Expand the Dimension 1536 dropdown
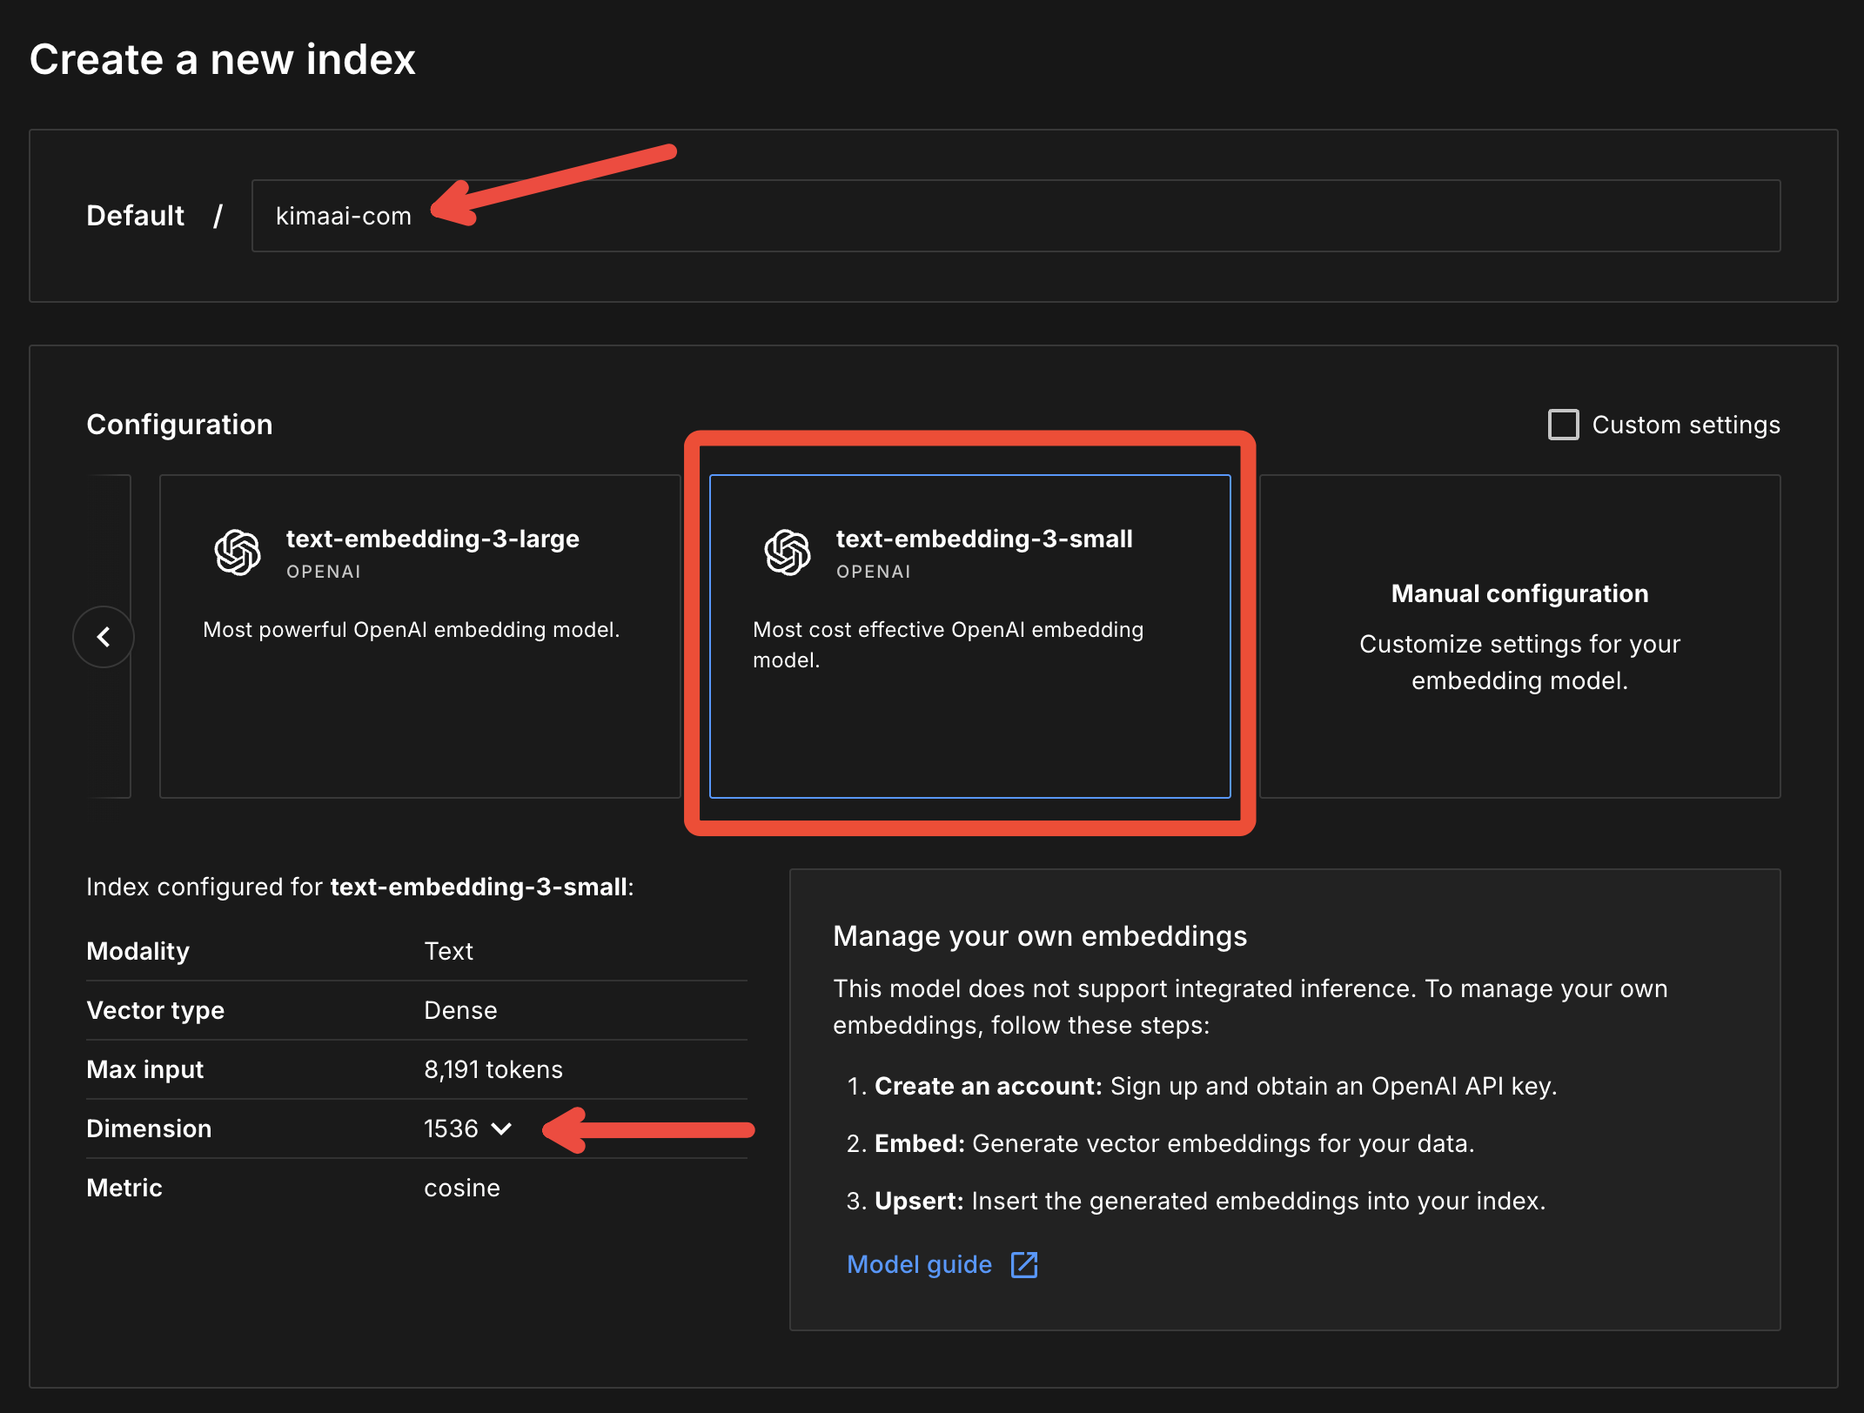The image size is (1864, 1413). [452, 1128]
